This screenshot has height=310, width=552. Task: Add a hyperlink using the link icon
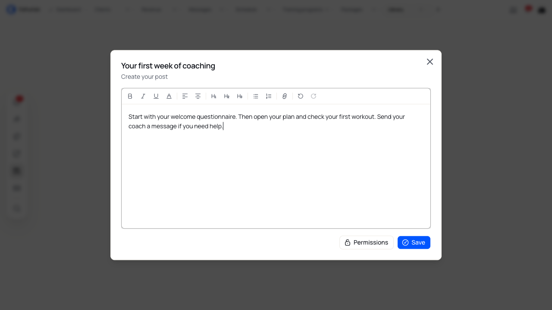pos(285,96)
